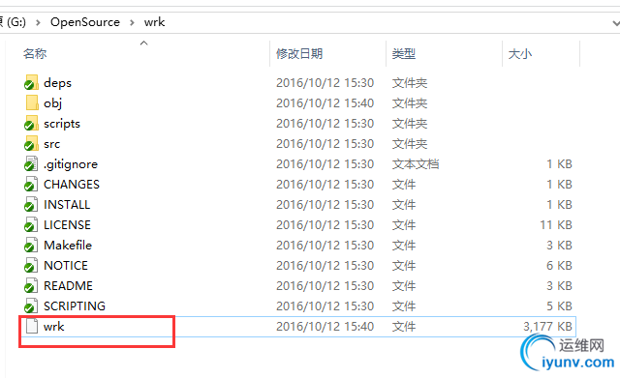The image size is (620, 378).
Task: Click the modified date of README
Action: point(325,286)
